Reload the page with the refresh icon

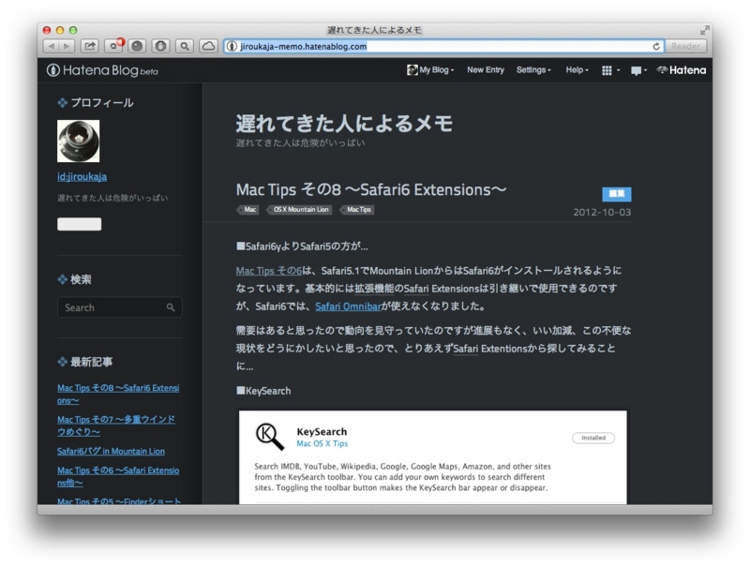tap(656, 46)
